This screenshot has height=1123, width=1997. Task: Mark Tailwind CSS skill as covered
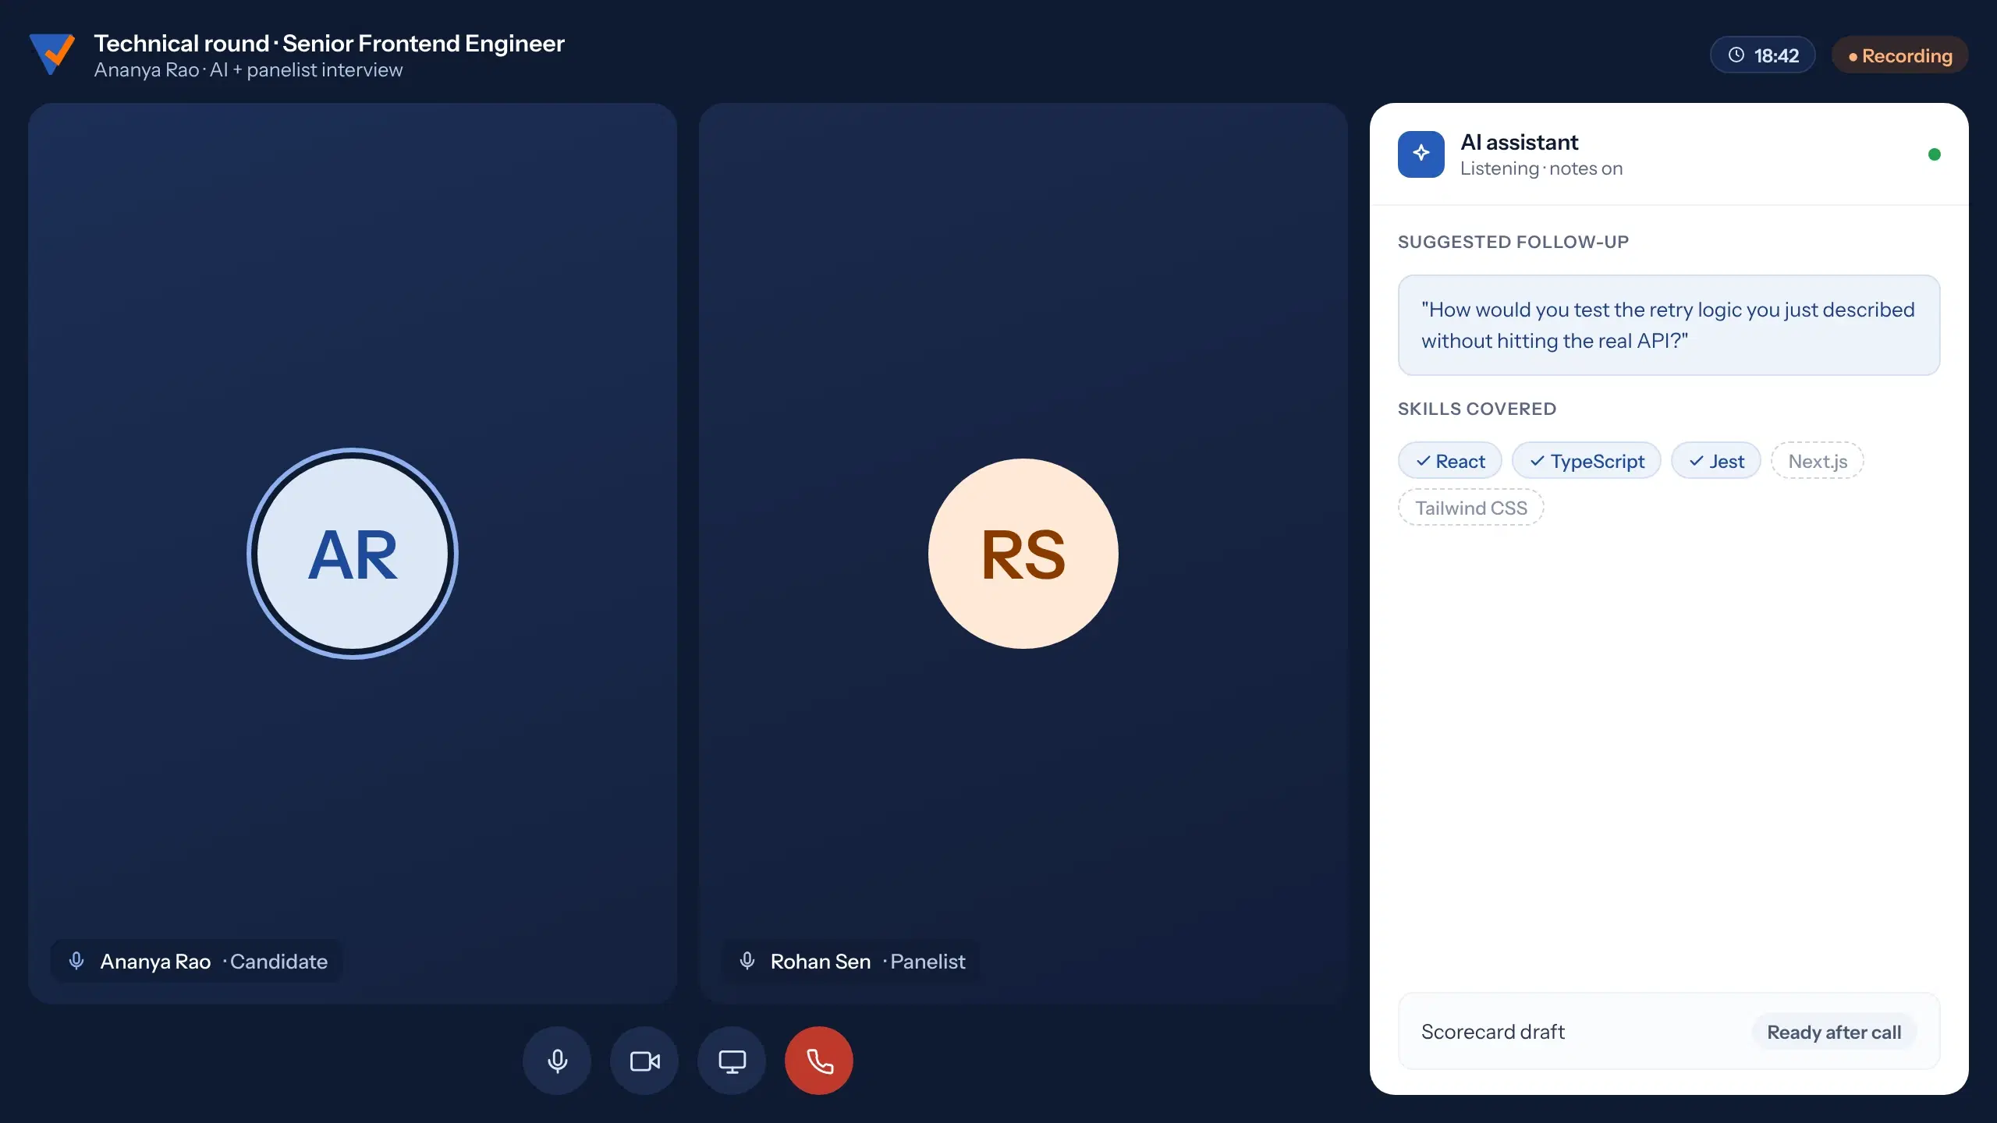pyautogui.click(x=1471, y=508)
